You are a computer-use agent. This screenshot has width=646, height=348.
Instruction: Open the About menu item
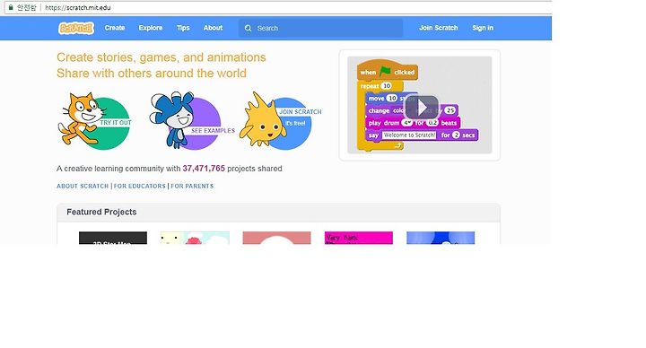(213, 28)
